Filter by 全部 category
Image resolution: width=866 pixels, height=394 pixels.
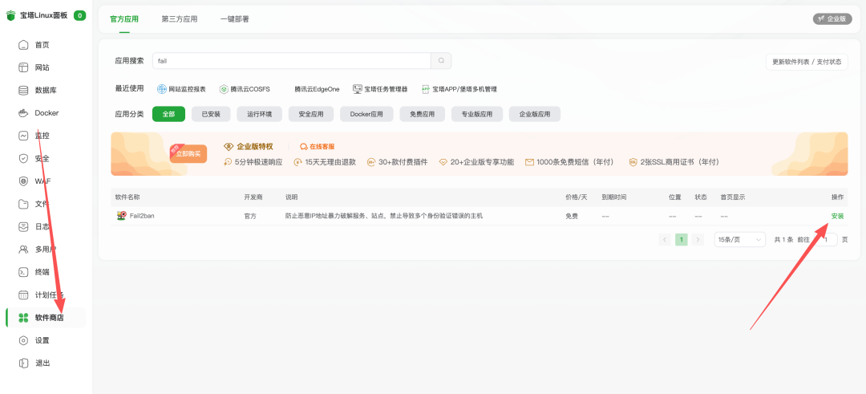(x=168, y=115)
